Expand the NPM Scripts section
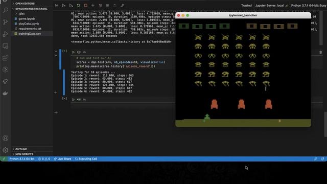This screenshot has height=184, width=327. tap(32, 154)
